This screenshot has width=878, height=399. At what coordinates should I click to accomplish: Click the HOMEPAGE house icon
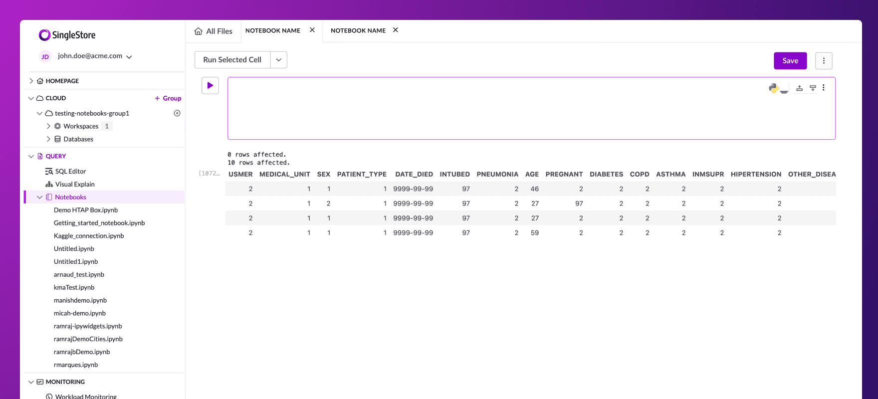pos(40,81)
